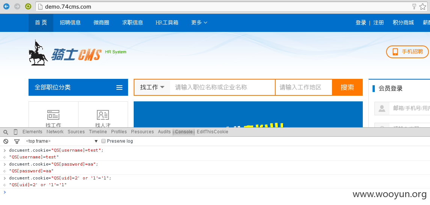Expand the 更多 dropdown menu
The height and width of the screenshot is (205, 430).
click(x=199, y=23)
